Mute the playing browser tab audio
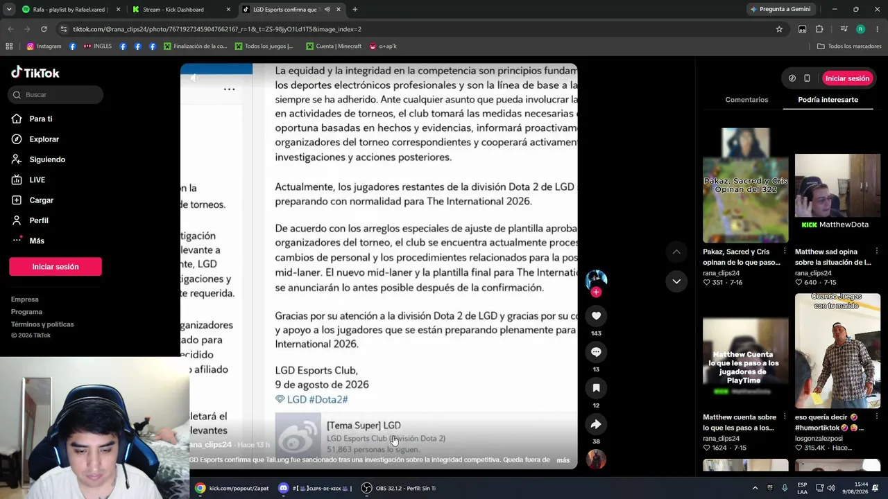This screenshot has width=888, height=499. point(327,10)
